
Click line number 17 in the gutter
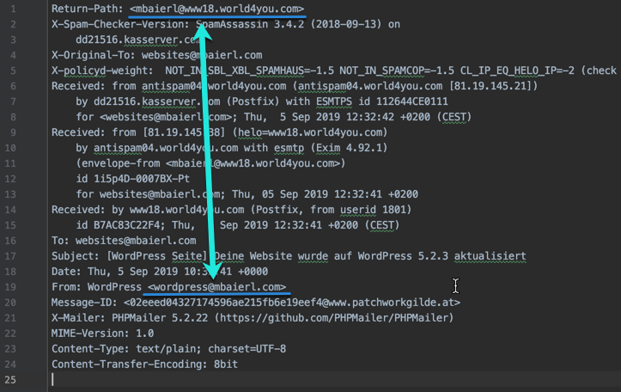[10, 256]
